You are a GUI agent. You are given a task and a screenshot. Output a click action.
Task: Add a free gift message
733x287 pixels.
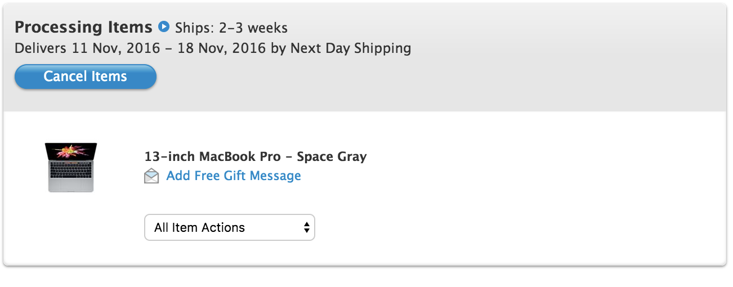pyautogui.click(x=234, y=176)
